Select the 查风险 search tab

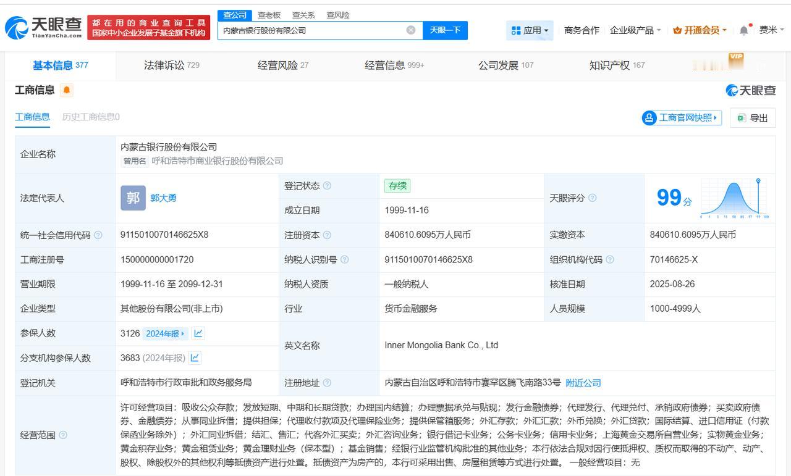pyautogui.click(x=338, y=15)
